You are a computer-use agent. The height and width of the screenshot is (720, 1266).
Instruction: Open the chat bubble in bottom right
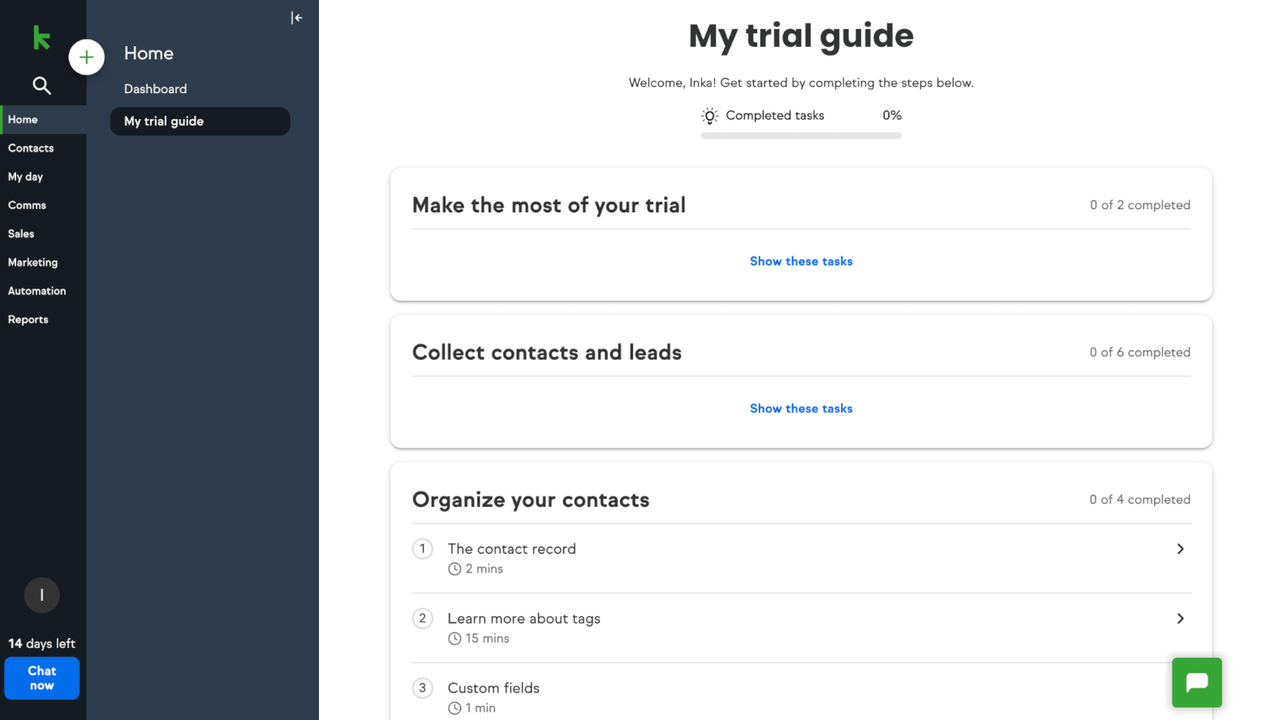(x=1196, y=682)
